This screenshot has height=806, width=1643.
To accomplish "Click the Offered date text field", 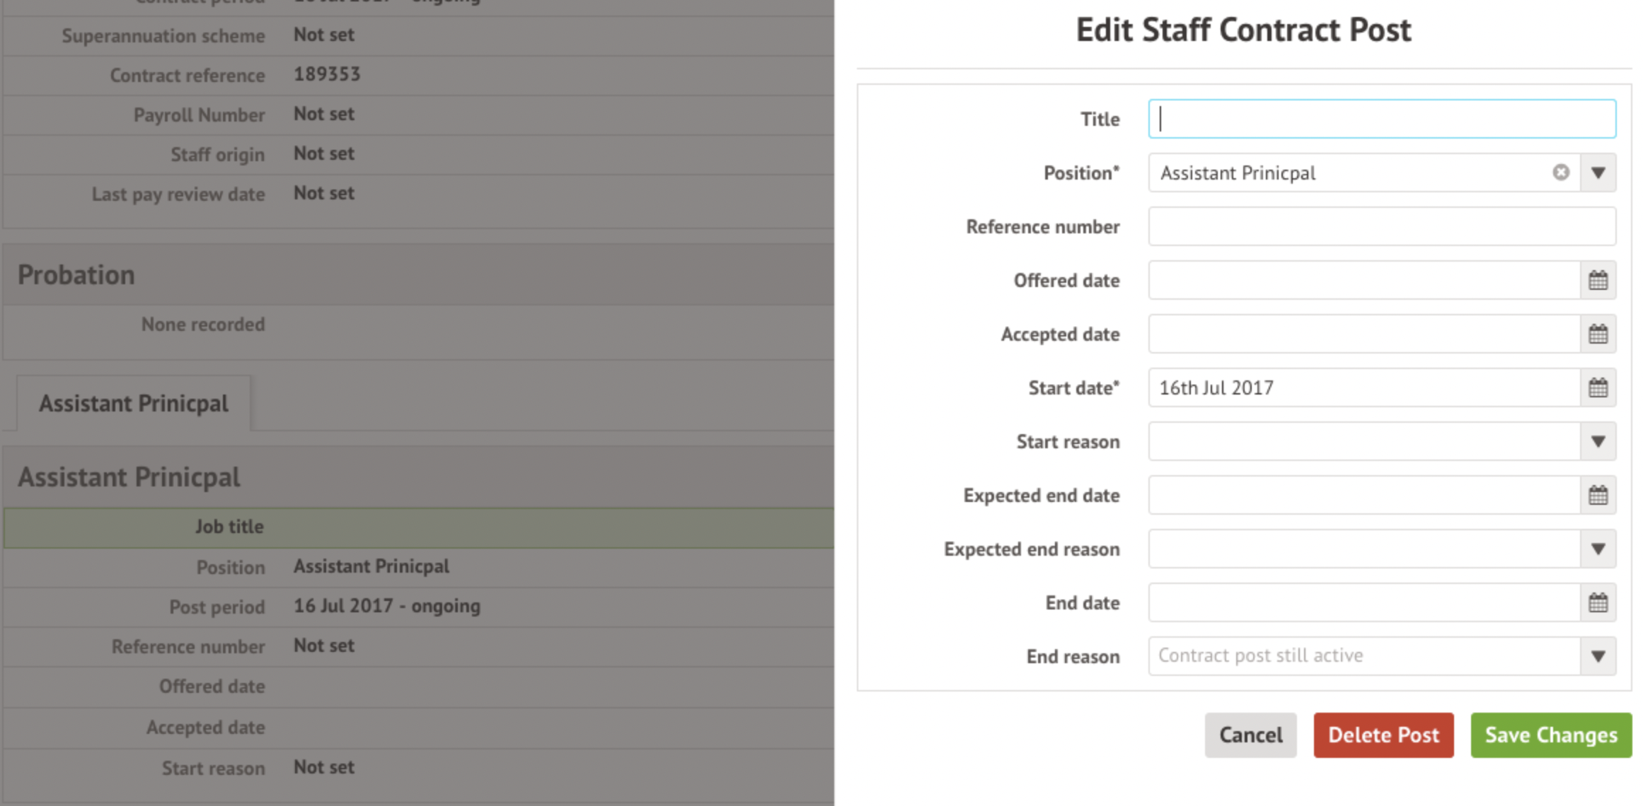I will point(1364,281).
